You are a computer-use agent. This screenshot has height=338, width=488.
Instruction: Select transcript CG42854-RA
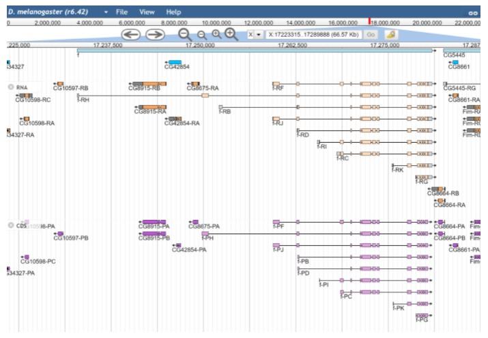(x=175, y=119)
